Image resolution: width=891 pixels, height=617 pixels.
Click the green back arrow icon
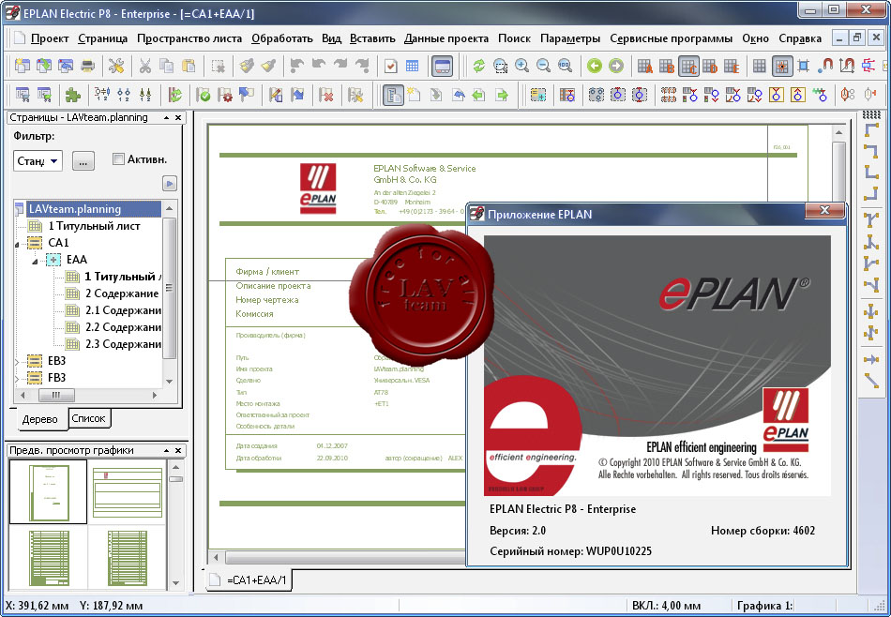click(595, 66)
